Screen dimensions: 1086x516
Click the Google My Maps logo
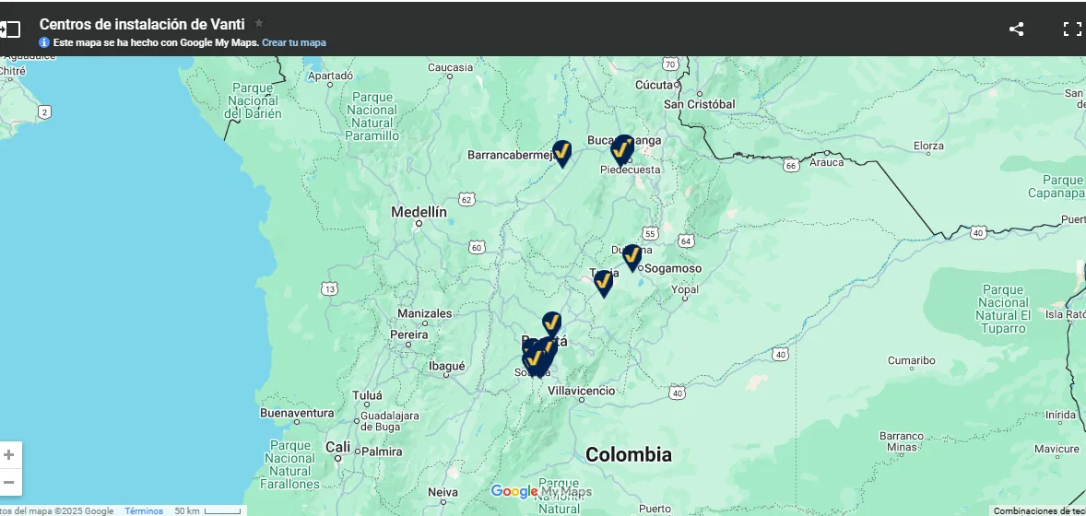541,492
